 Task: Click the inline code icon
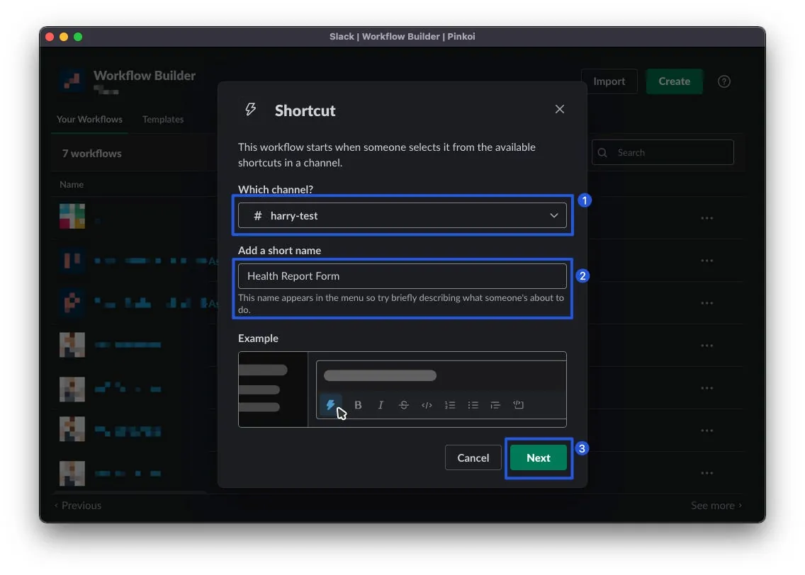pyautogui.click(x=427, y=405)
